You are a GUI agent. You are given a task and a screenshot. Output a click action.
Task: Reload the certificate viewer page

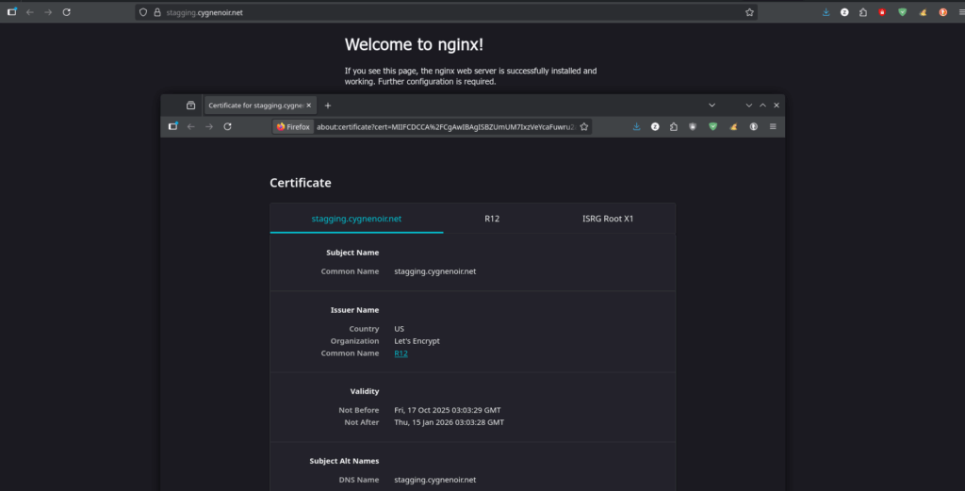coord(227,126)
